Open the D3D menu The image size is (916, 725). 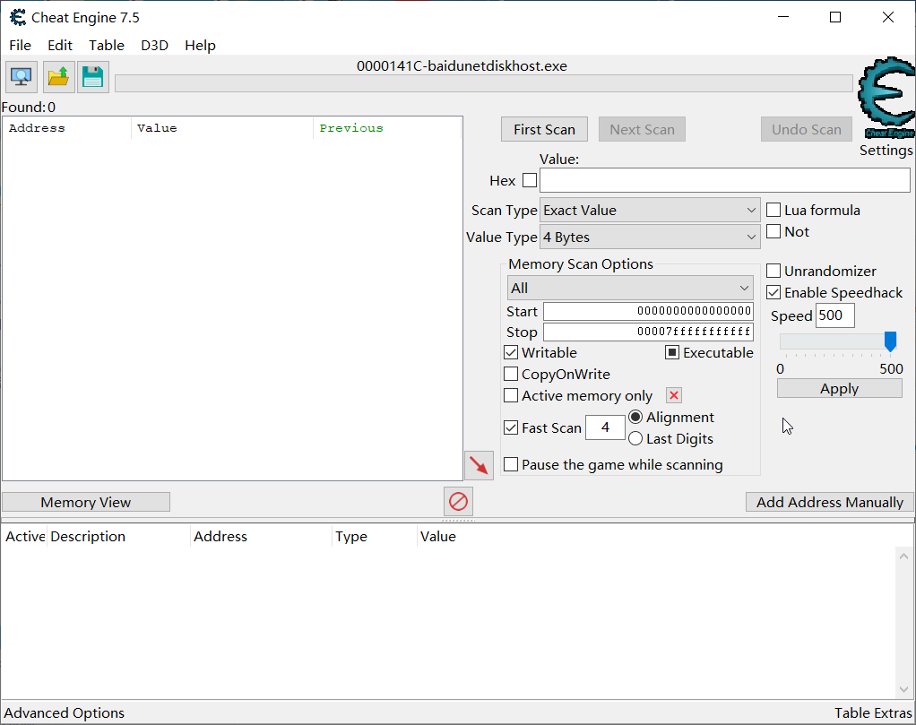click(155, 46)
